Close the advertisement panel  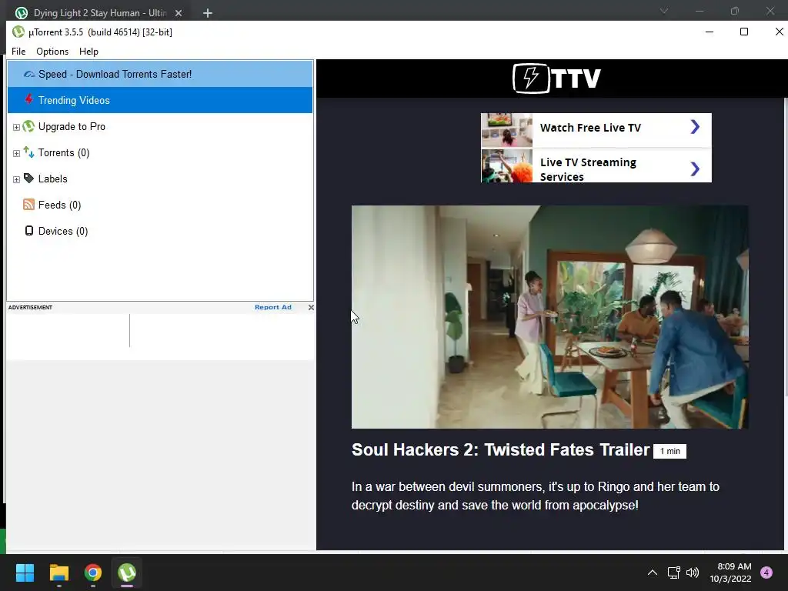[x=311, y=307]
